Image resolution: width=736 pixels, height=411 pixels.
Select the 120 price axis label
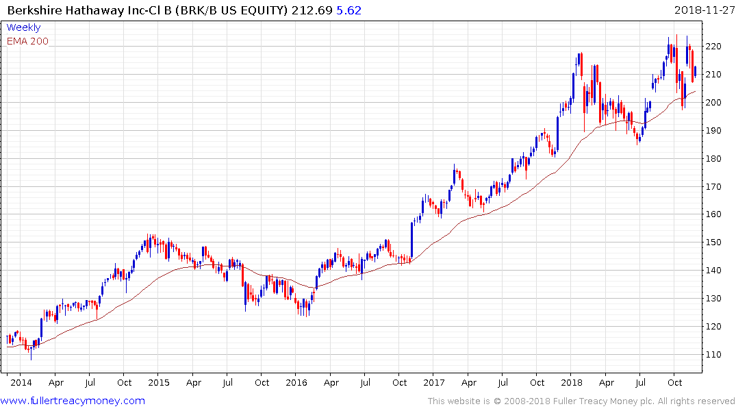(x=713, y=327)
